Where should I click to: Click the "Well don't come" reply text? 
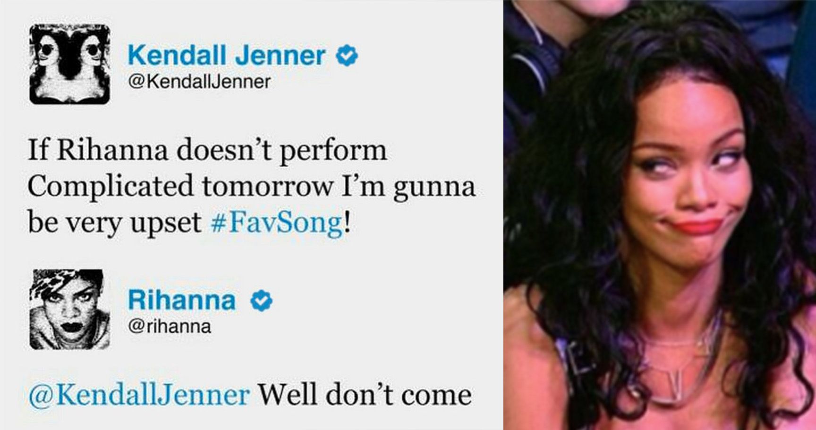pos(364,395)
